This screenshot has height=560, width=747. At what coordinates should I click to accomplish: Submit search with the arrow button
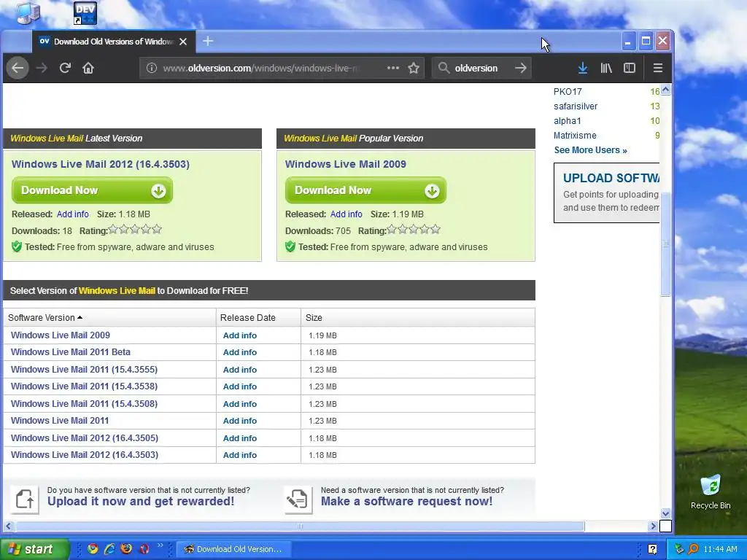[521, 68]
